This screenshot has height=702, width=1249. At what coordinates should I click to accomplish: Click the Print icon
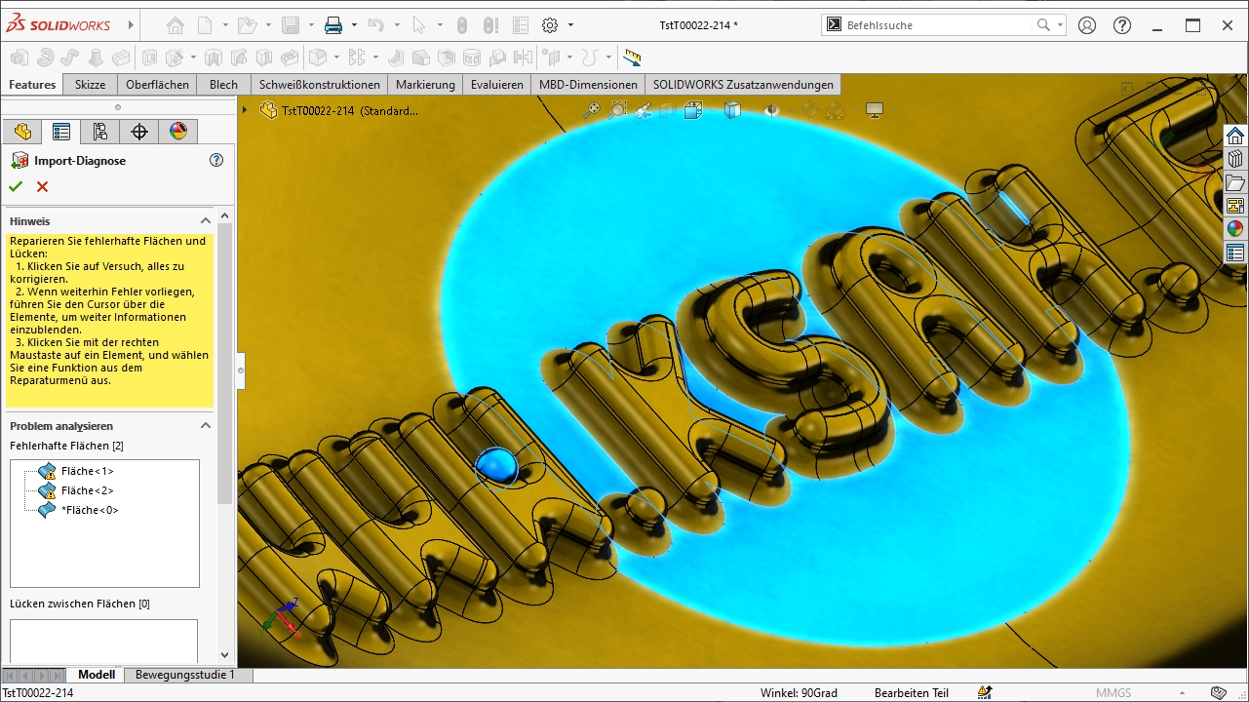[333, 25]
